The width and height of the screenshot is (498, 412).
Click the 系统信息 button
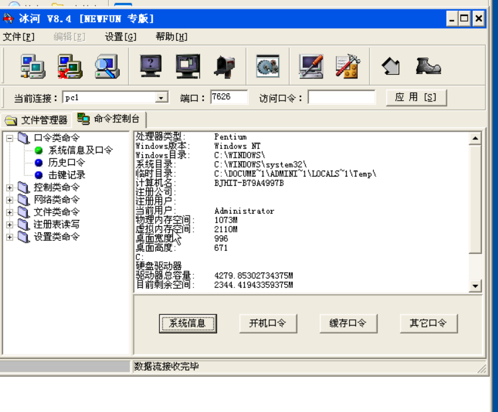(188, 324)
